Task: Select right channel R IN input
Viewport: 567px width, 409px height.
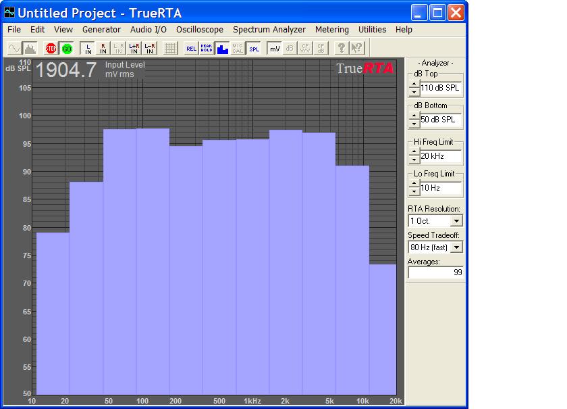Action: click(103, 48)
